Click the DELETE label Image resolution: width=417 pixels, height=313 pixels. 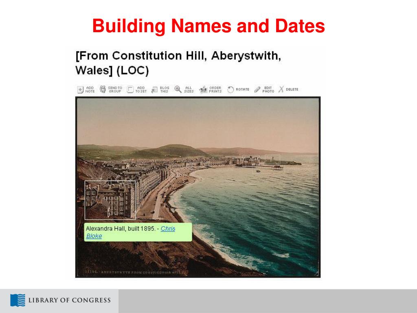(x=292, y=89)
